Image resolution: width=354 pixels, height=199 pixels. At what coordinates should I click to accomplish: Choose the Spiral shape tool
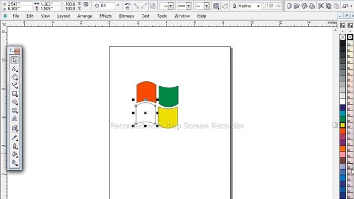click(x=15, y=102)
